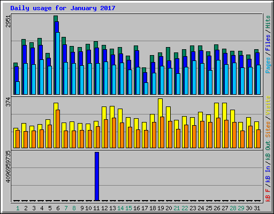Viewport: 274px width, 214px height.
Task: Click day 18 on the x-axis
Action: (x=153, y=208)
